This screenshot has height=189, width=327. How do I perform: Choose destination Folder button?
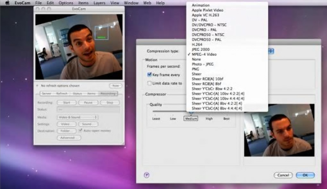click(67, 131)
